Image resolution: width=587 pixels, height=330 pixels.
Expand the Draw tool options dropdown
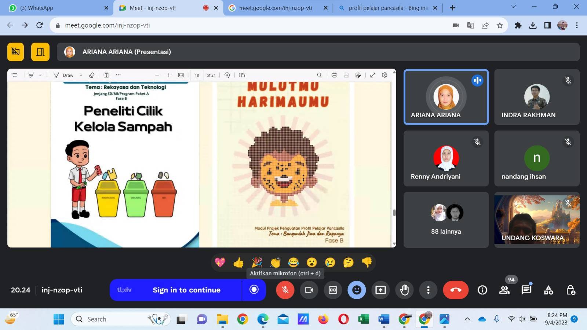click(81, 75)
